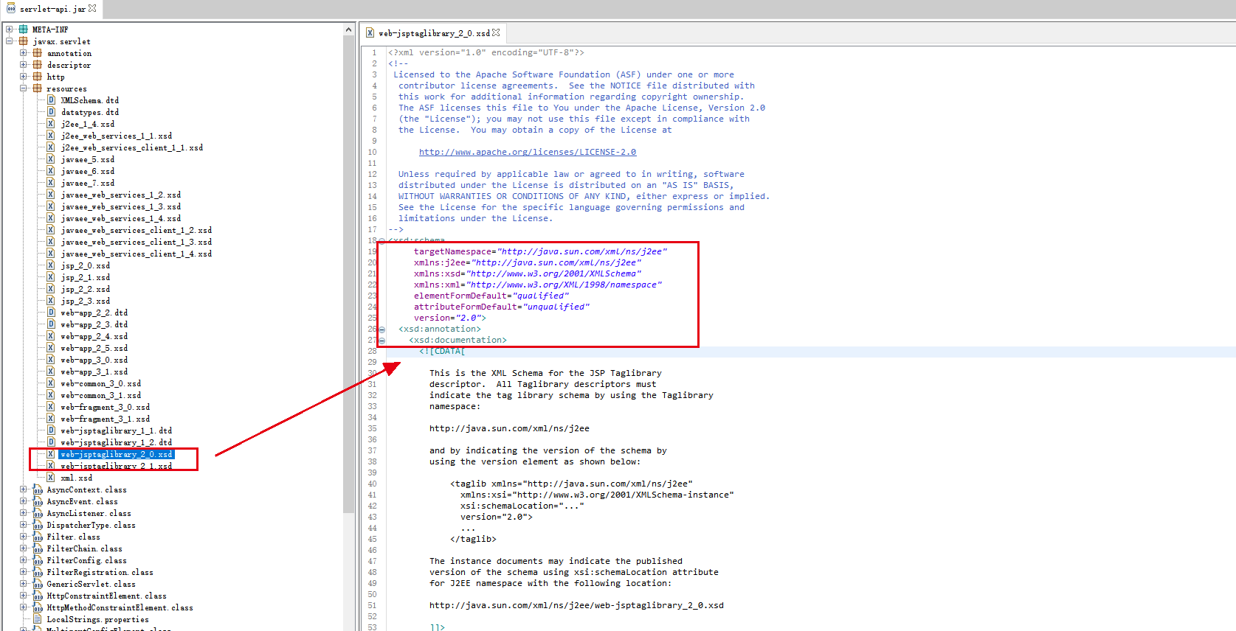This screenshot has height=631, width=1236.
Task: Click the targetNamespace attribute text on line 19
Action: coord(540,251)
